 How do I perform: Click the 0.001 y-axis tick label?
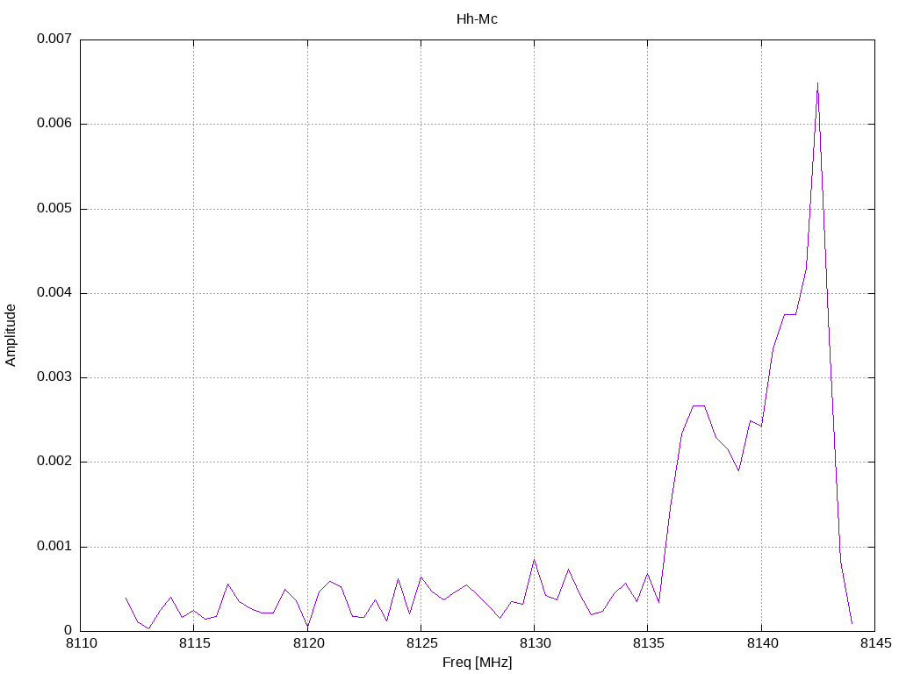(x=54, y=546)
